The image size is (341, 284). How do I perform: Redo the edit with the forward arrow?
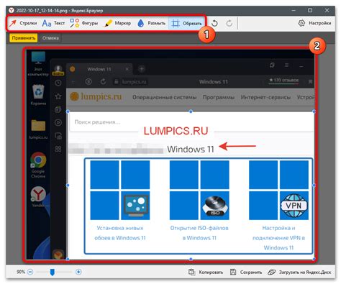pos(229,23)
